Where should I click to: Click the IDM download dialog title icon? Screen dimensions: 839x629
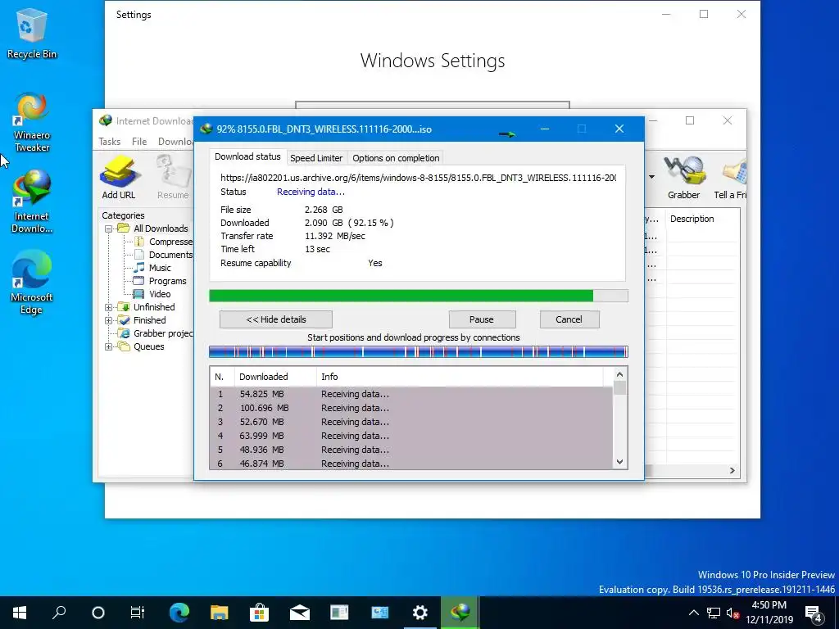[x=206, y=129]
